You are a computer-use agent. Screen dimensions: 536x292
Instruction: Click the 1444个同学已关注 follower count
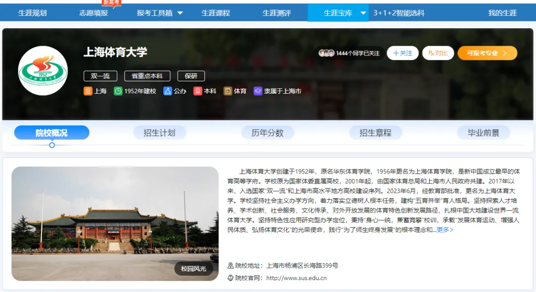coord(358,53)
